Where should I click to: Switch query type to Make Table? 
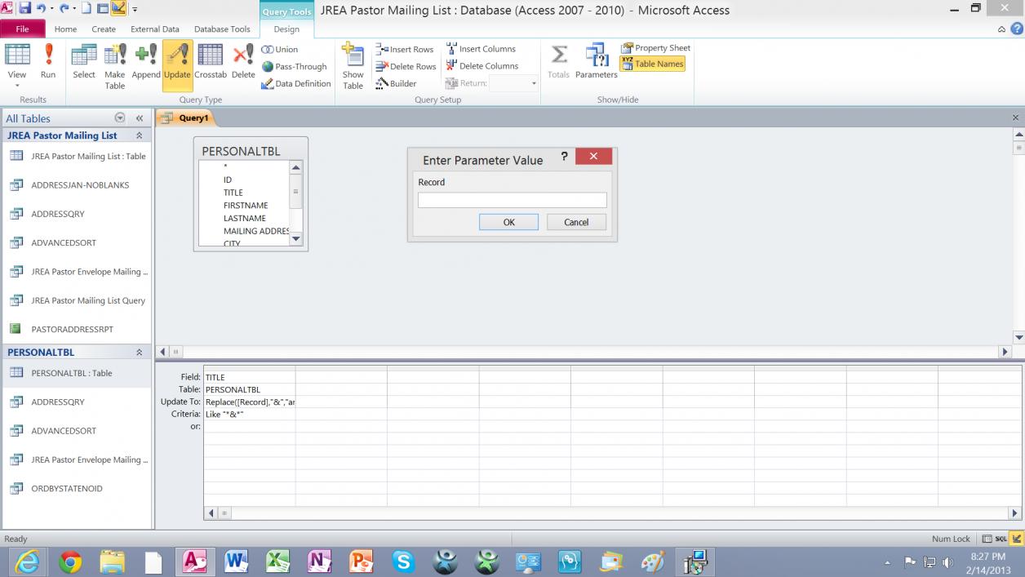click(115, 65)
